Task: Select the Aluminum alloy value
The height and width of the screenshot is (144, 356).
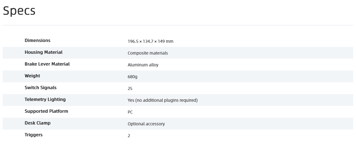Action: pyautogui.click(x=143, y=65)
